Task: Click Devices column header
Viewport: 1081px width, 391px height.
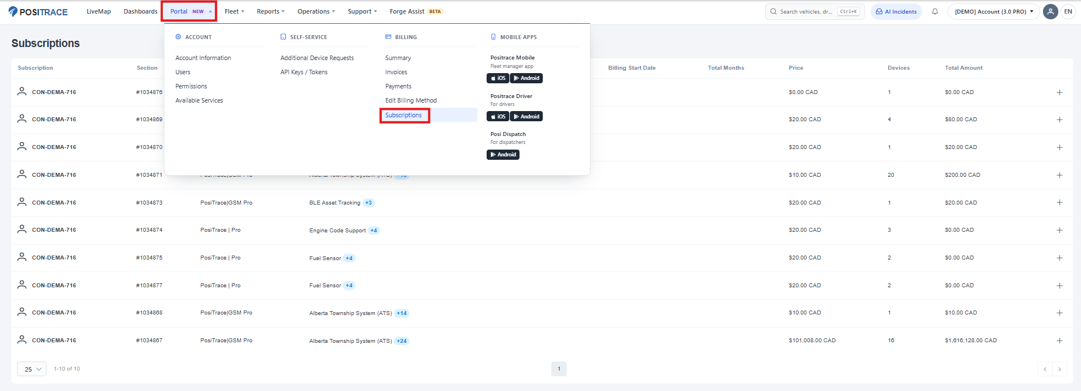Action: pyautogui.click(x=898, y=68)
